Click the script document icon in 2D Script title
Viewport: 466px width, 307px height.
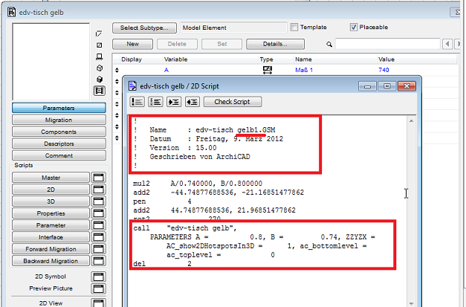tap(132, 86)
